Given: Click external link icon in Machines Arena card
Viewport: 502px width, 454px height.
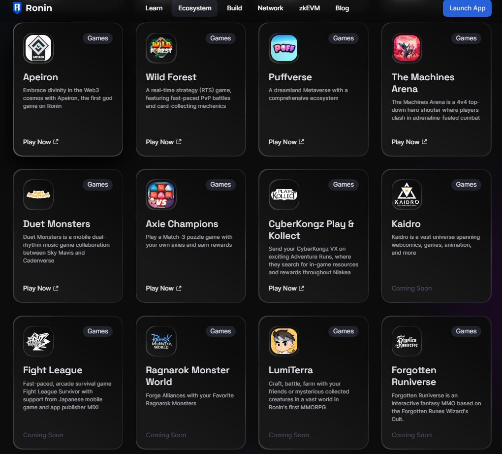Looking at the screenshot, I should pos(424,142).
